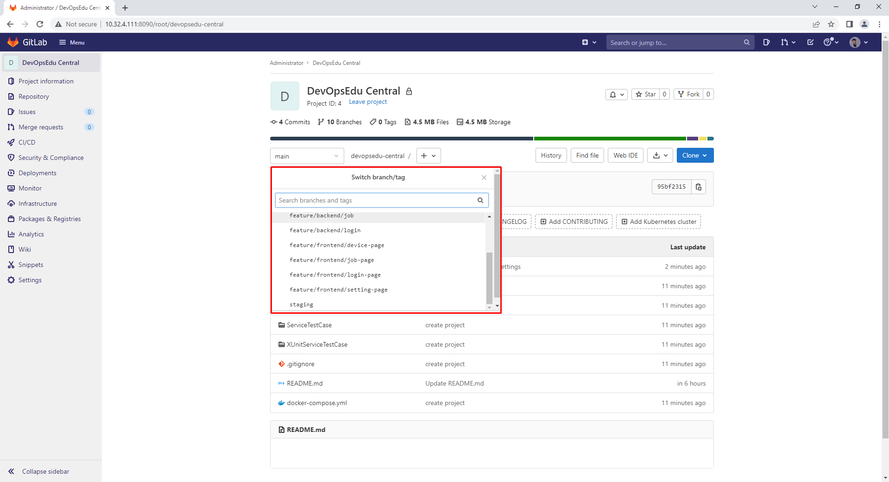The width and height of the screenshot is (889, 482).
Task: Open Help dropdown in navbar
Action: click(831, 42)
